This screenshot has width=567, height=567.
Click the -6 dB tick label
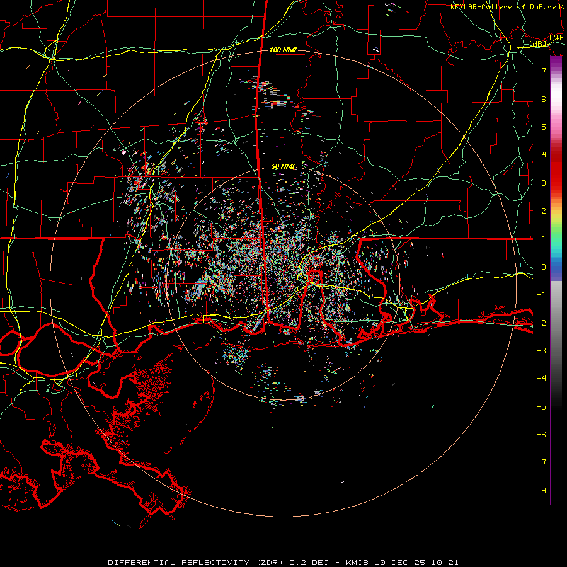point(541,435)
